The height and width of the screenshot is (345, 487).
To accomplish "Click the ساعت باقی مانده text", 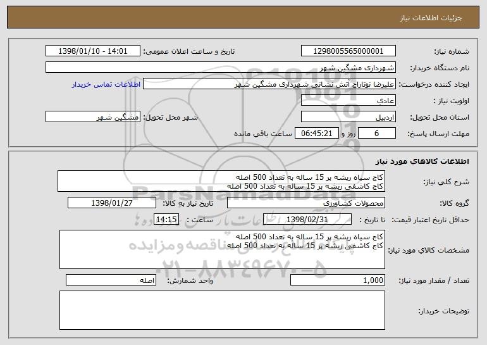I will click(263, 134).
